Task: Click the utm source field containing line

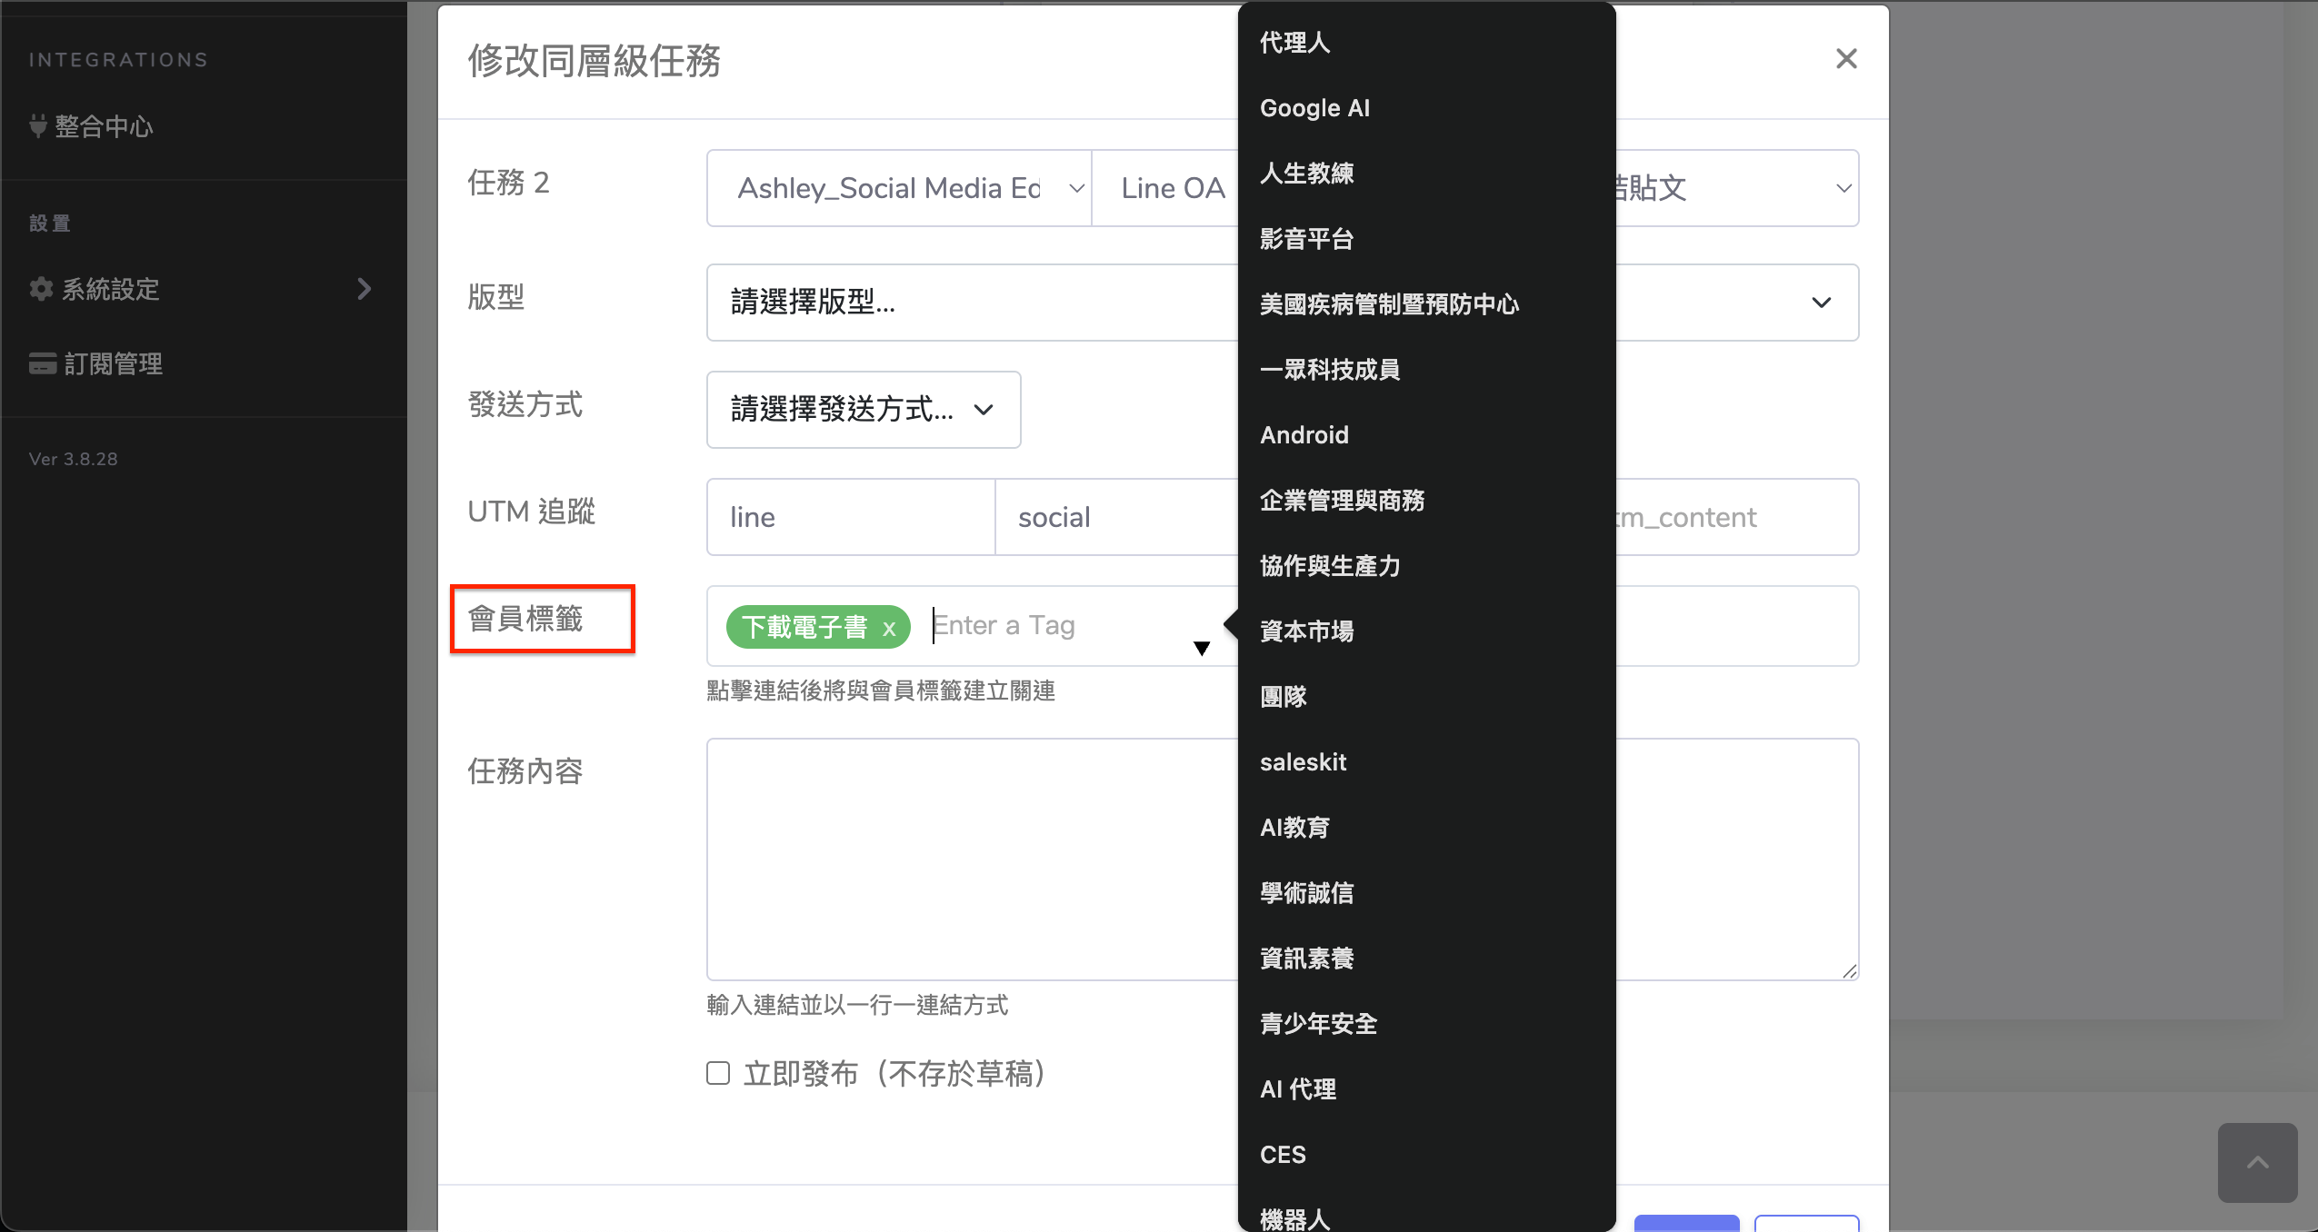Action: click(850, 517)
